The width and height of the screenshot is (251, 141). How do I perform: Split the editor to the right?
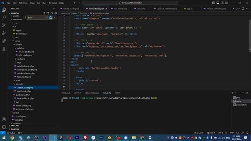tap(243, 9)
